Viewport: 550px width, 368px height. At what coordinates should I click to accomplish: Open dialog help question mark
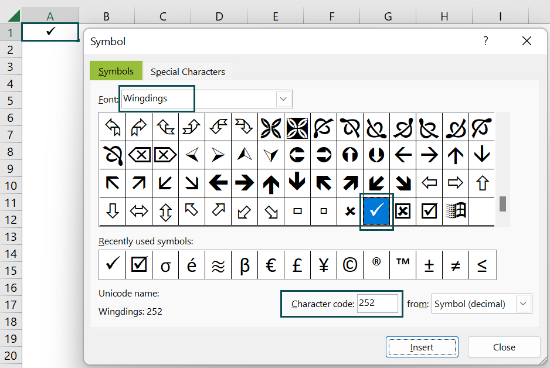486,41
